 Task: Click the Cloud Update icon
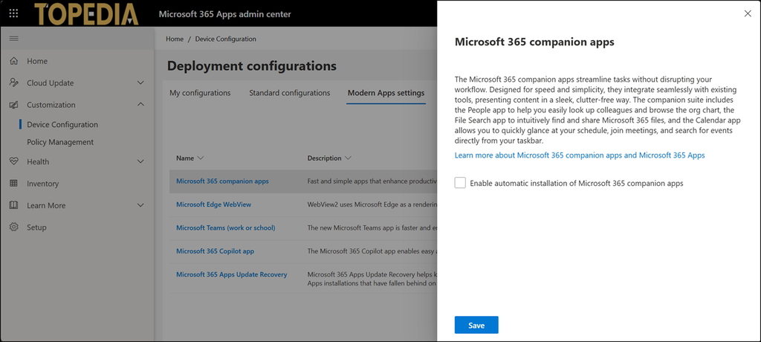coord(13,83)
